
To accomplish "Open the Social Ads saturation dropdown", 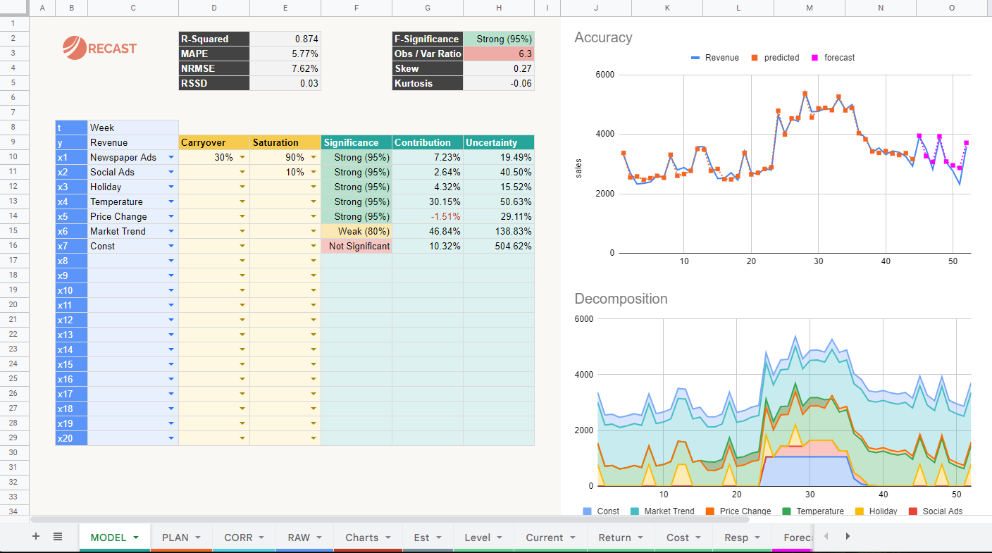I will point(314,171).
